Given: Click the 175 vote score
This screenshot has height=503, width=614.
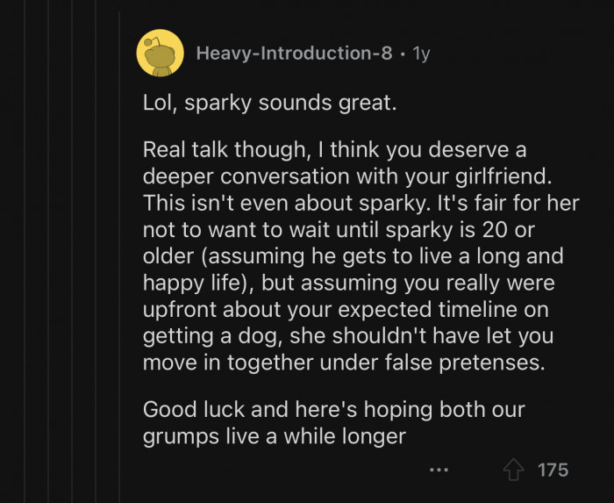Looking at the screenshot, I should [553, 470].
